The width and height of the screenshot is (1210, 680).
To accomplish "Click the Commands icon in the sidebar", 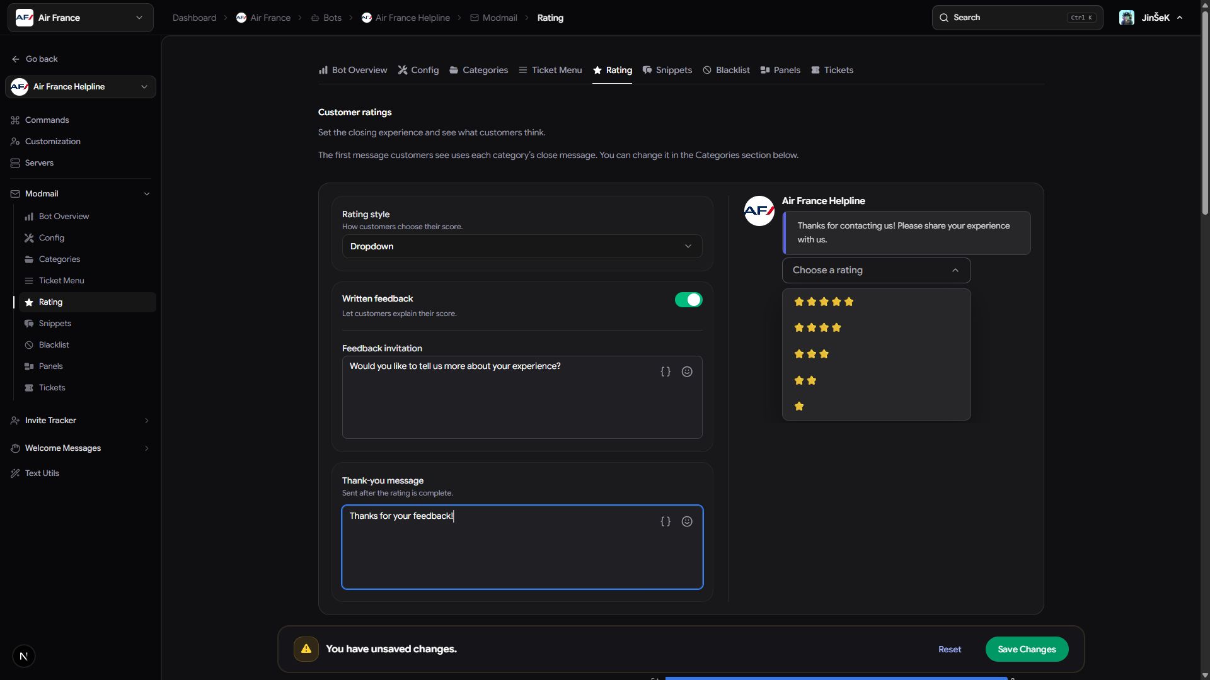I will 15,120.
